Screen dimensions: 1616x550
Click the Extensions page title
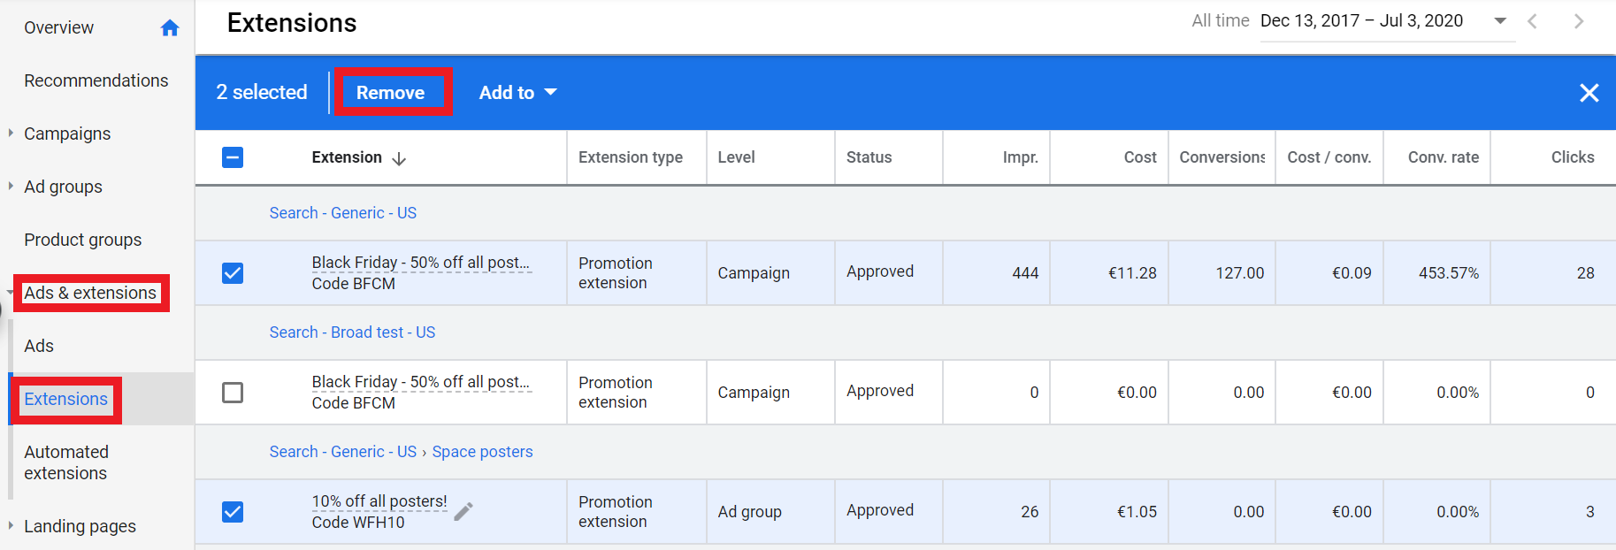click(x=292, y=23)
